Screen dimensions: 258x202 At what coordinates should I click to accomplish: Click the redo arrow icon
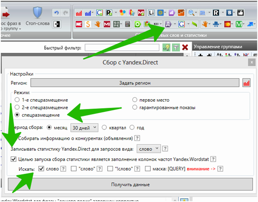coord(65,13)
